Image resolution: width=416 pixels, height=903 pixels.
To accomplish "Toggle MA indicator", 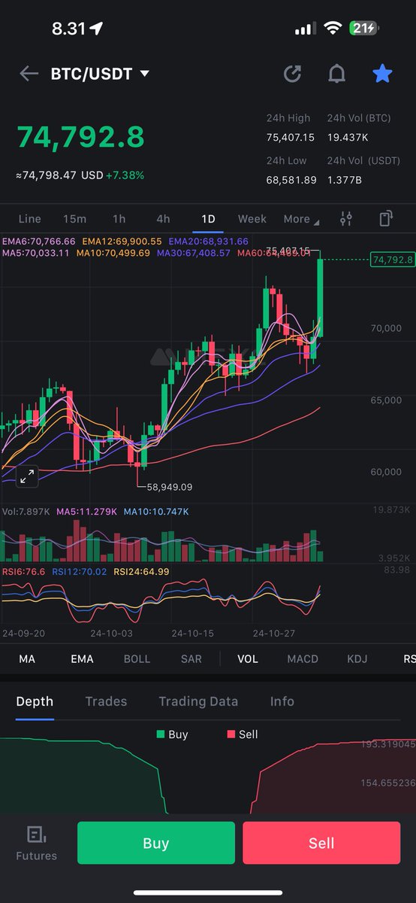I will (27, 658).
